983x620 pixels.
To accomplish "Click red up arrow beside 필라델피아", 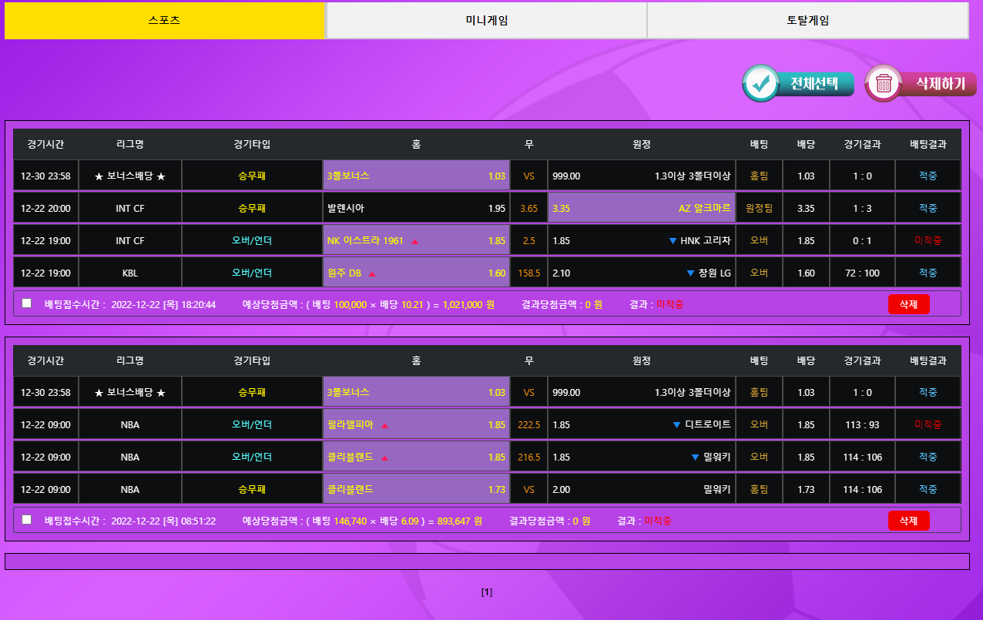I will [384, 425].
